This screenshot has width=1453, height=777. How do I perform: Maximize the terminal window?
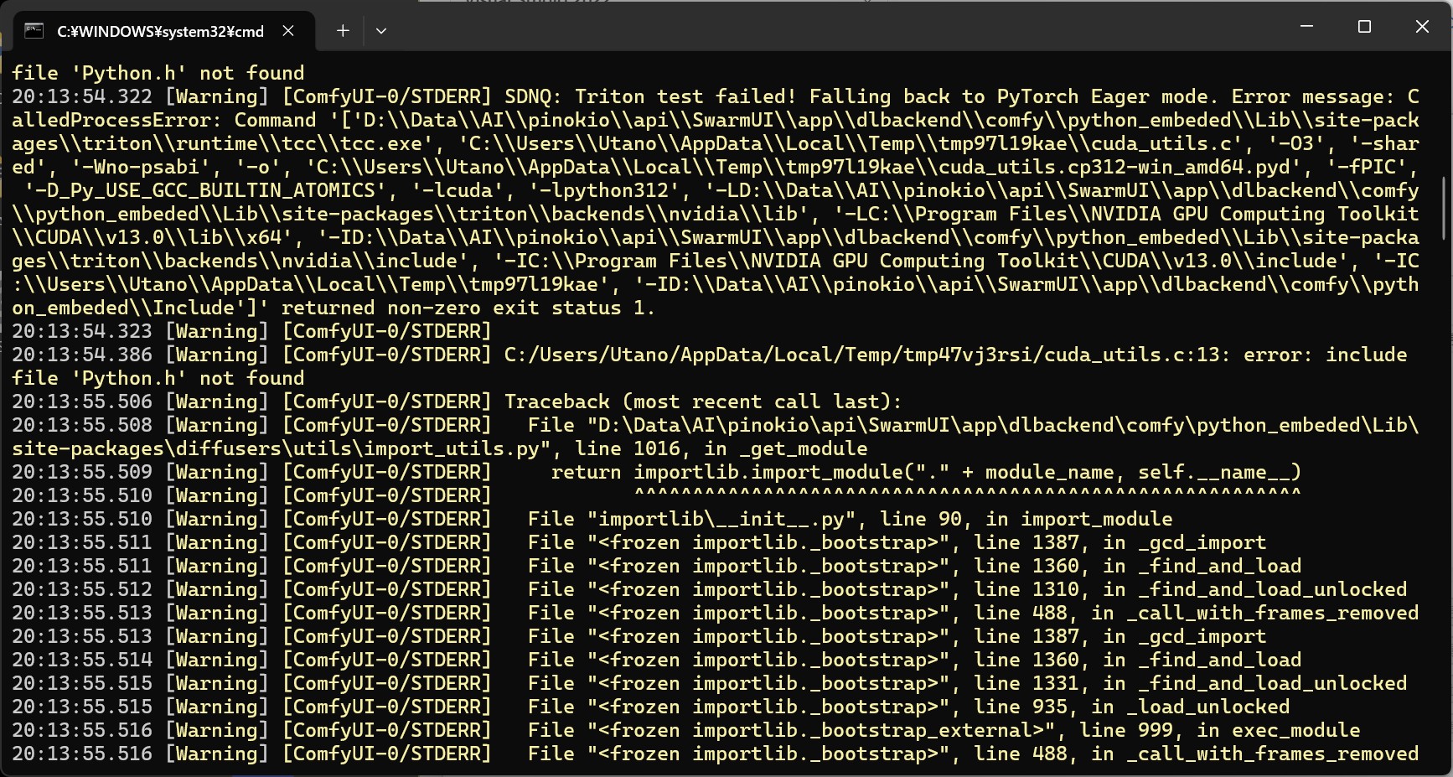[x=1364, y=27]
